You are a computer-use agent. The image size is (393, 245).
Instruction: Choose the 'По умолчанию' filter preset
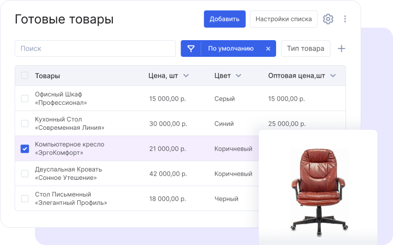click(x=231, y=48)
